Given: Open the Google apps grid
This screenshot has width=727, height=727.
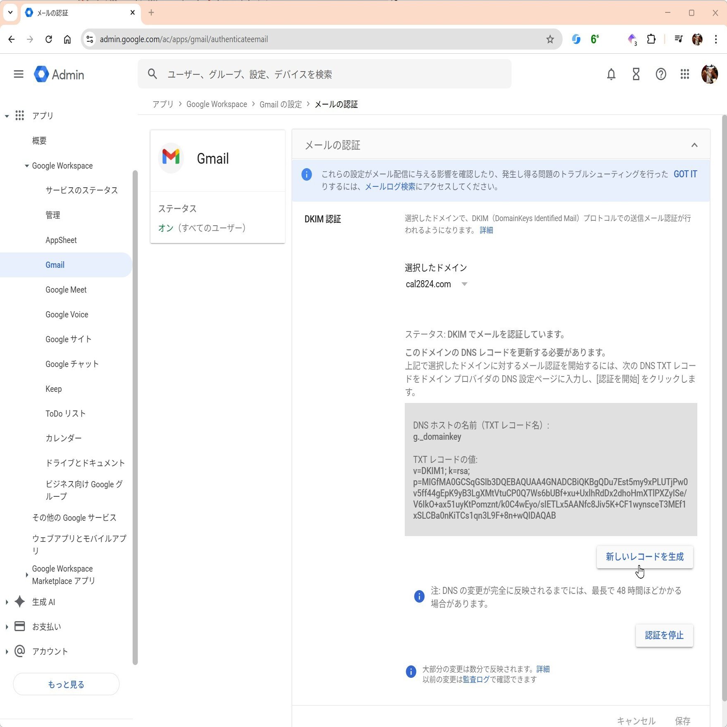Looking at the screenshot, I should (685, 74).
